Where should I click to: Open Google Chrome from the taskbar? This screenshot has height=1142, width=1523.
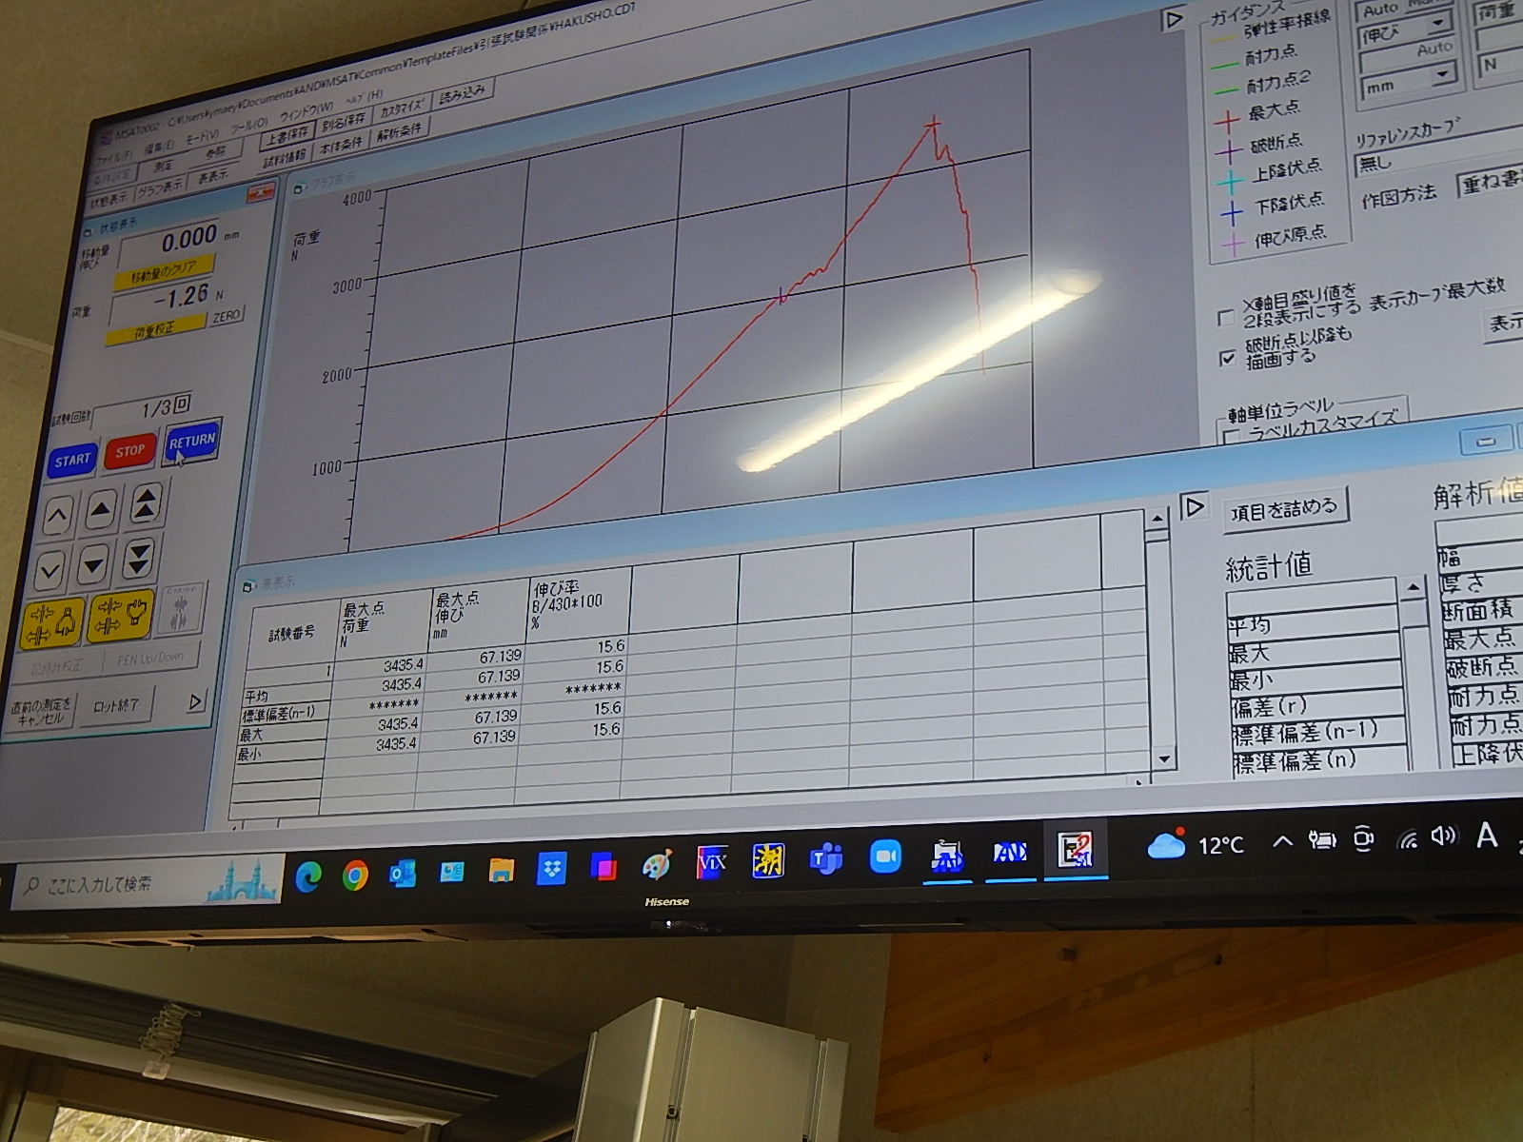tap(355, 875)
